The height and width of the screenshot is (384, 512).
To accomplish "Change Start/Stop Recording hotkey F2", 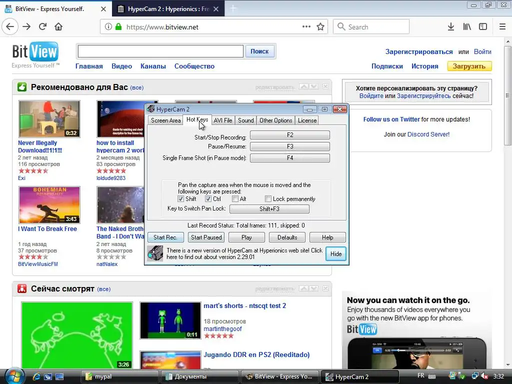I will tap(290, 135).
